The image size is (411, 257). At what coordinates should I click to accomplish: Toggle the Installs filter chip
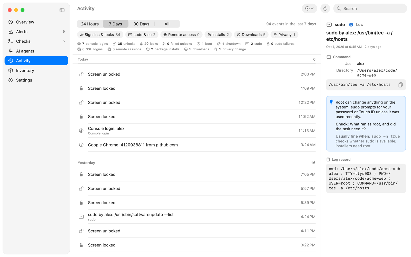(x=218, y=35)
